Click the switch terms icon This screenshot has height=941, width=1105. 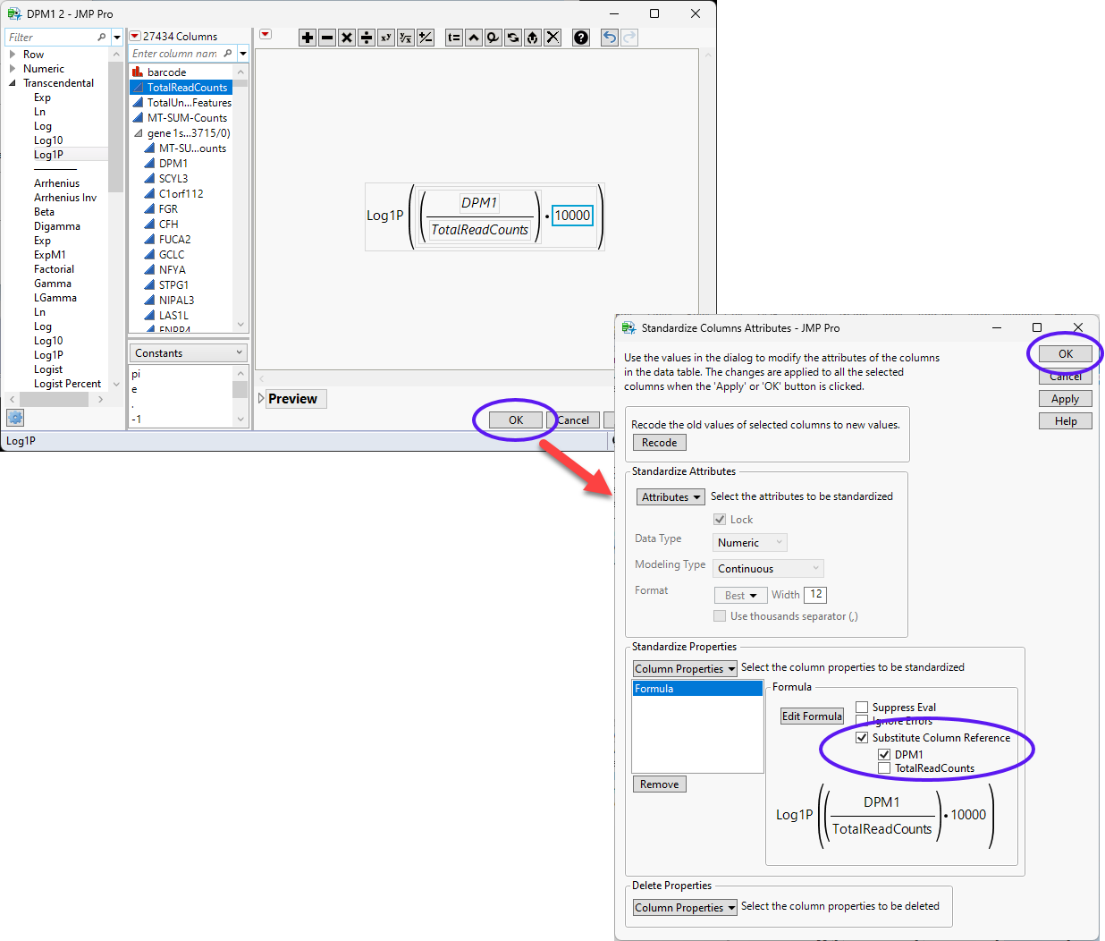[x=513, y=38]
